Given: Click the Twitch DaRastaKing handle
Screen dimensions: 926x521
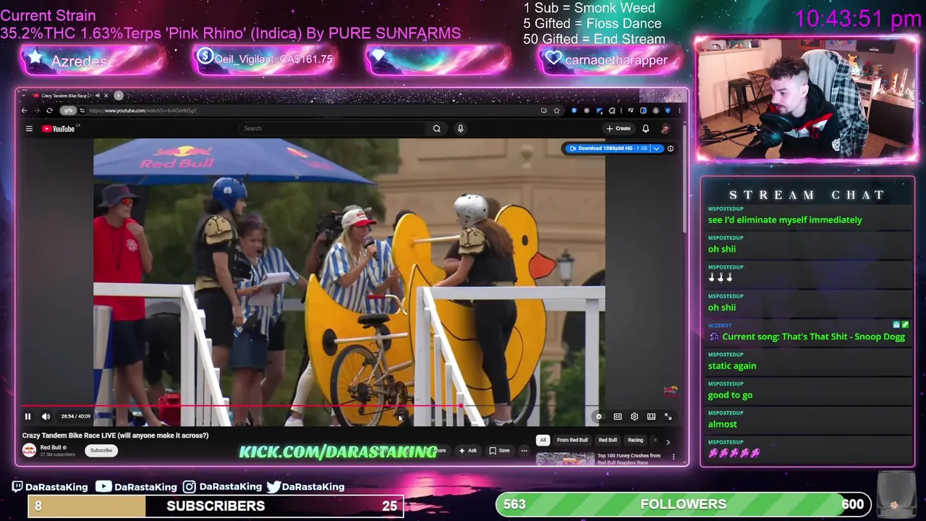Looking at the screenshot, I should pos(50,487).
